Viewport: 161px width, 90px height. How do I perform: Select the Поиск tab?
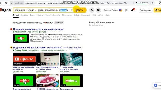click(x=16, y=15)
